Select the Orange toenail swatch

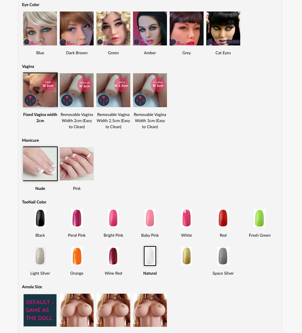[77, 256]
